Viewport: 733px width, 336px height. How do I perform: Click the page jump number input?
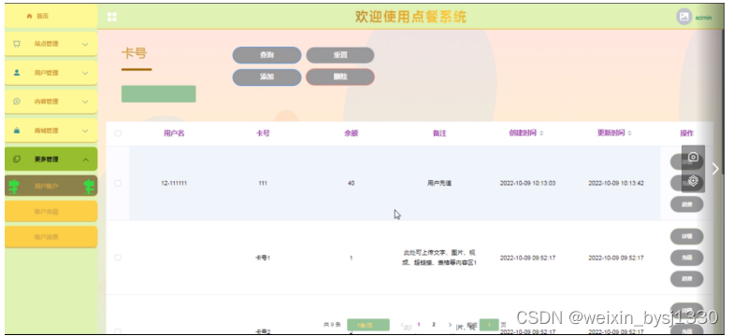(x=490, y=325)
